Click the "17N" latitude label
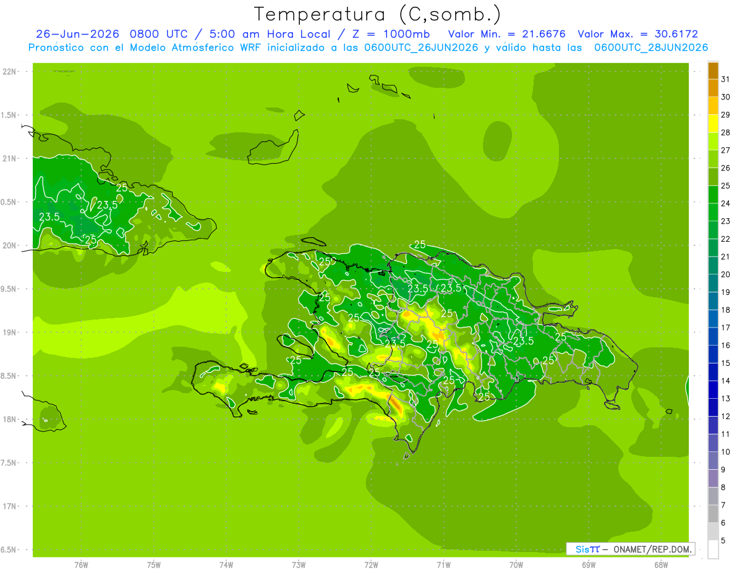 pyautogui.click(x=9, y=506)
